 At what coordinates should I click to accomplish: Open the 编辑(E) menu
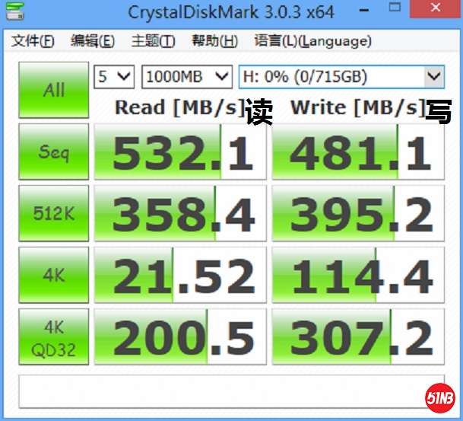(92, 41)
